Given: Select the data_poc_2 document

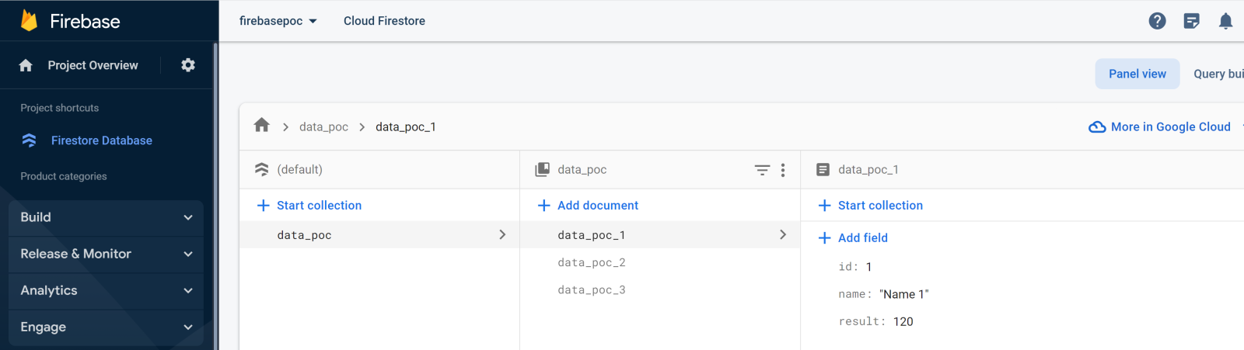Looking at the screenshot, I should [592, 262].
